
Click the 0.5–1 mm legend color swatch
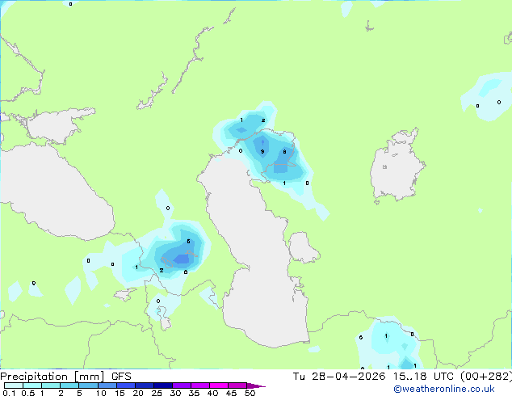[x=32, y=385]
